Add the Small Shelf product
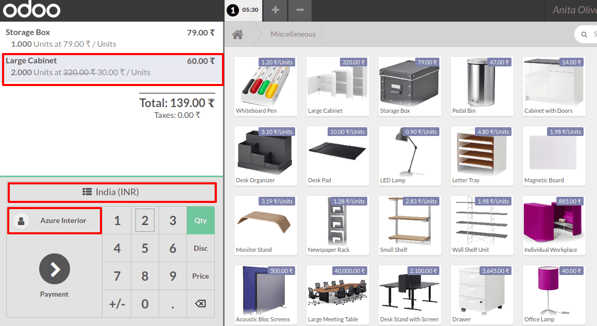597x326 pixels. pyautogui.click(x=410, y=226)
